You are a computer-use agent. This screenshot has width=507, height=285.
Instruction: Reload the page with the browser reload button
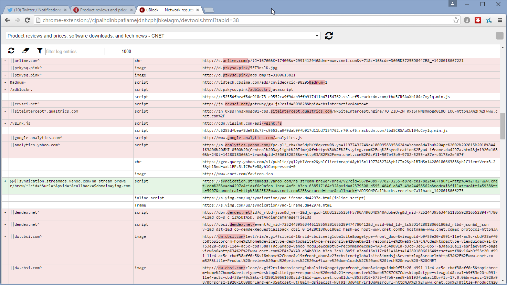coord(28,20)
